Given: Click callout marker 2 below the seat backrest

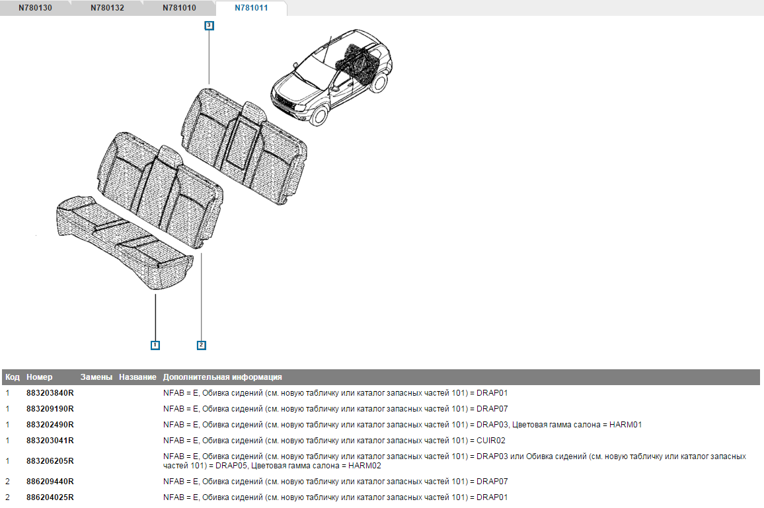Looking at the screenshot, I should click(x=202, y=345).
